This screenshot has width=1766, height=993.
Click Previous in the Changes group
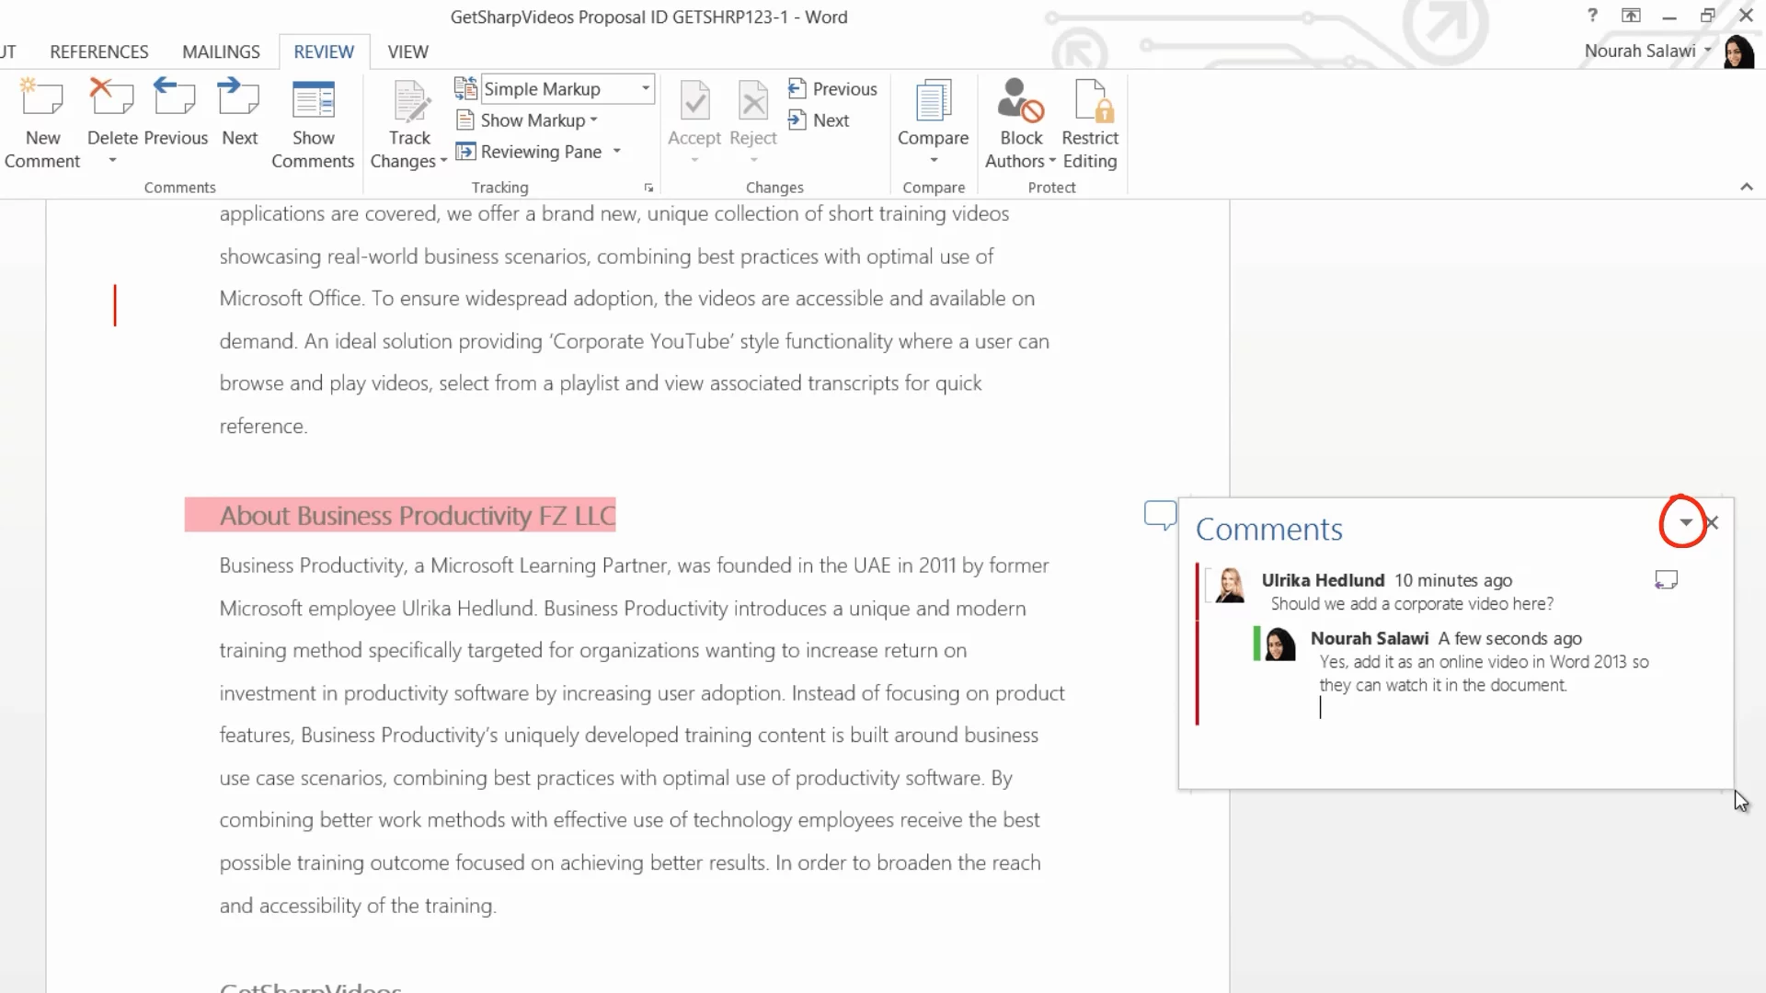click(x=832, y=89)
